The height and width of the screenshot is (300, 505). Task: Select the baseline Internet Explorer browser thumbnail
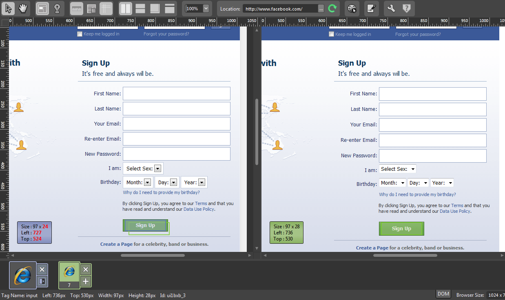(x=22, y=276)
